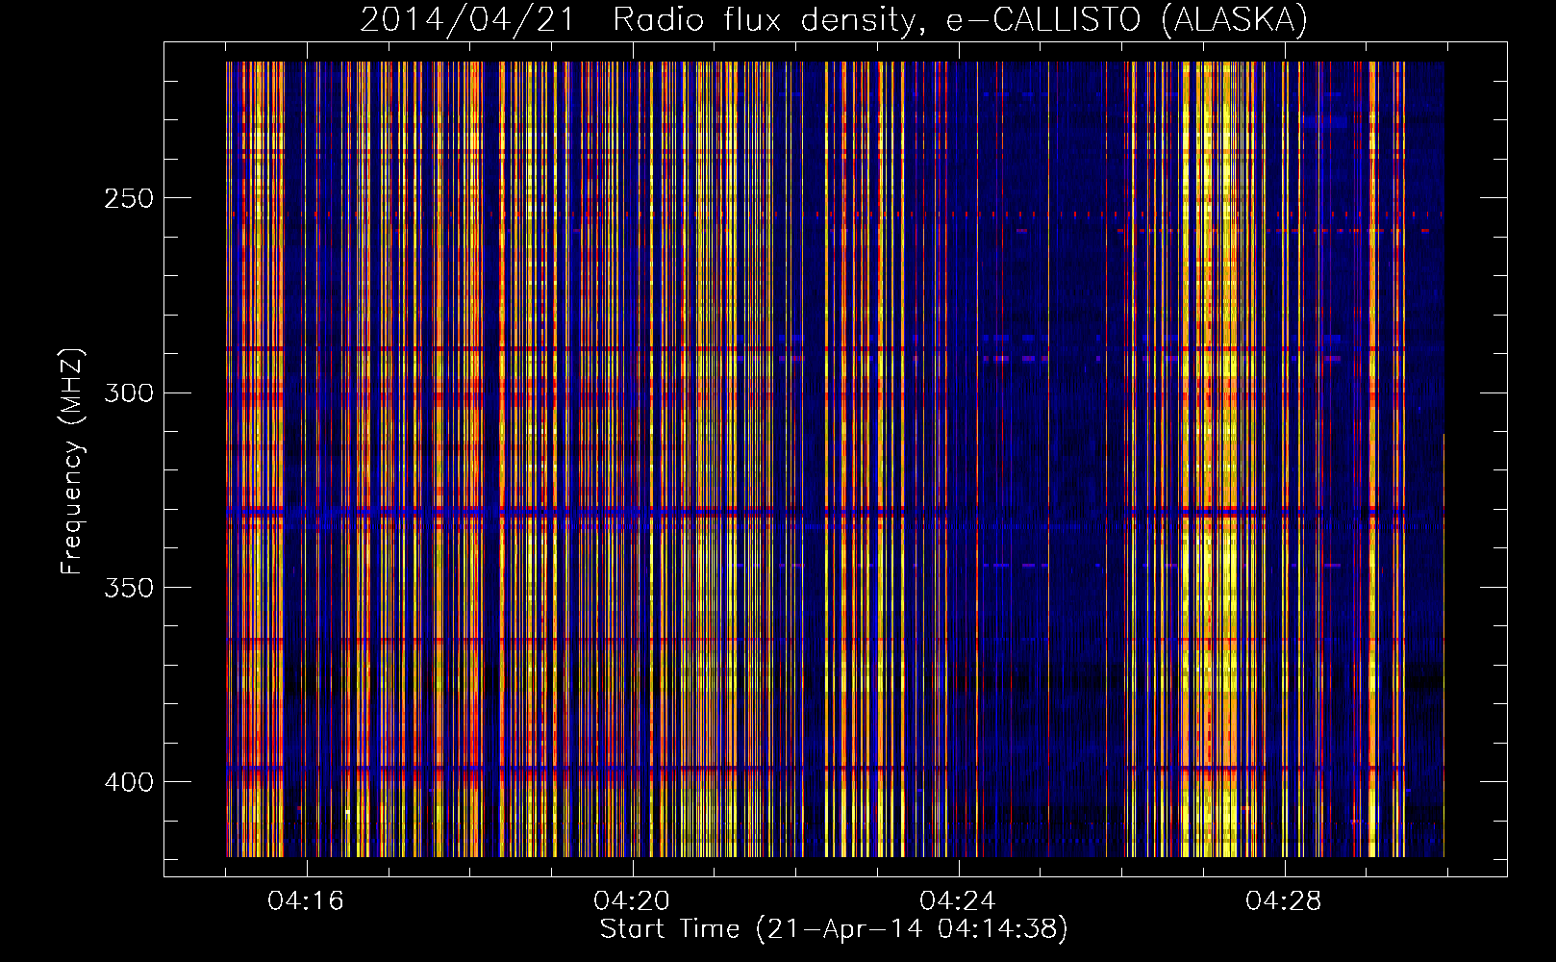The image size is (1556, 962).
Task: Click the plot title '2014/04/21 Radio flux density'
Action: tap(834, 20)
